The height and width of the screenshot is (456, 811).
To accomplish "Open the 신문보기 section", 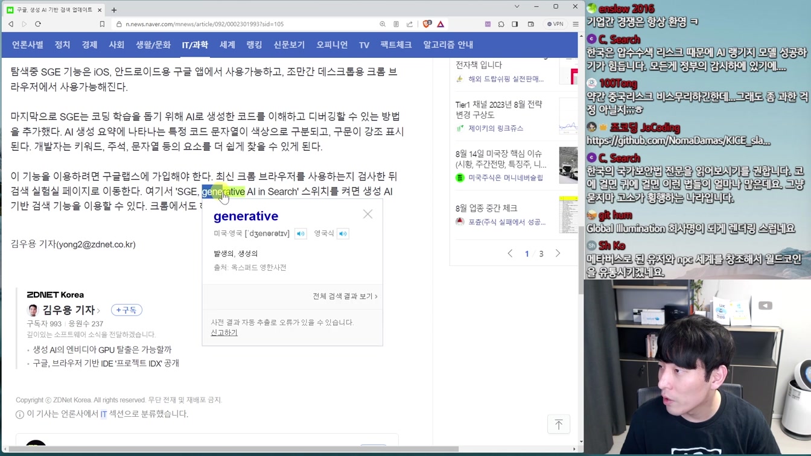I will click(x=289, y=45).
